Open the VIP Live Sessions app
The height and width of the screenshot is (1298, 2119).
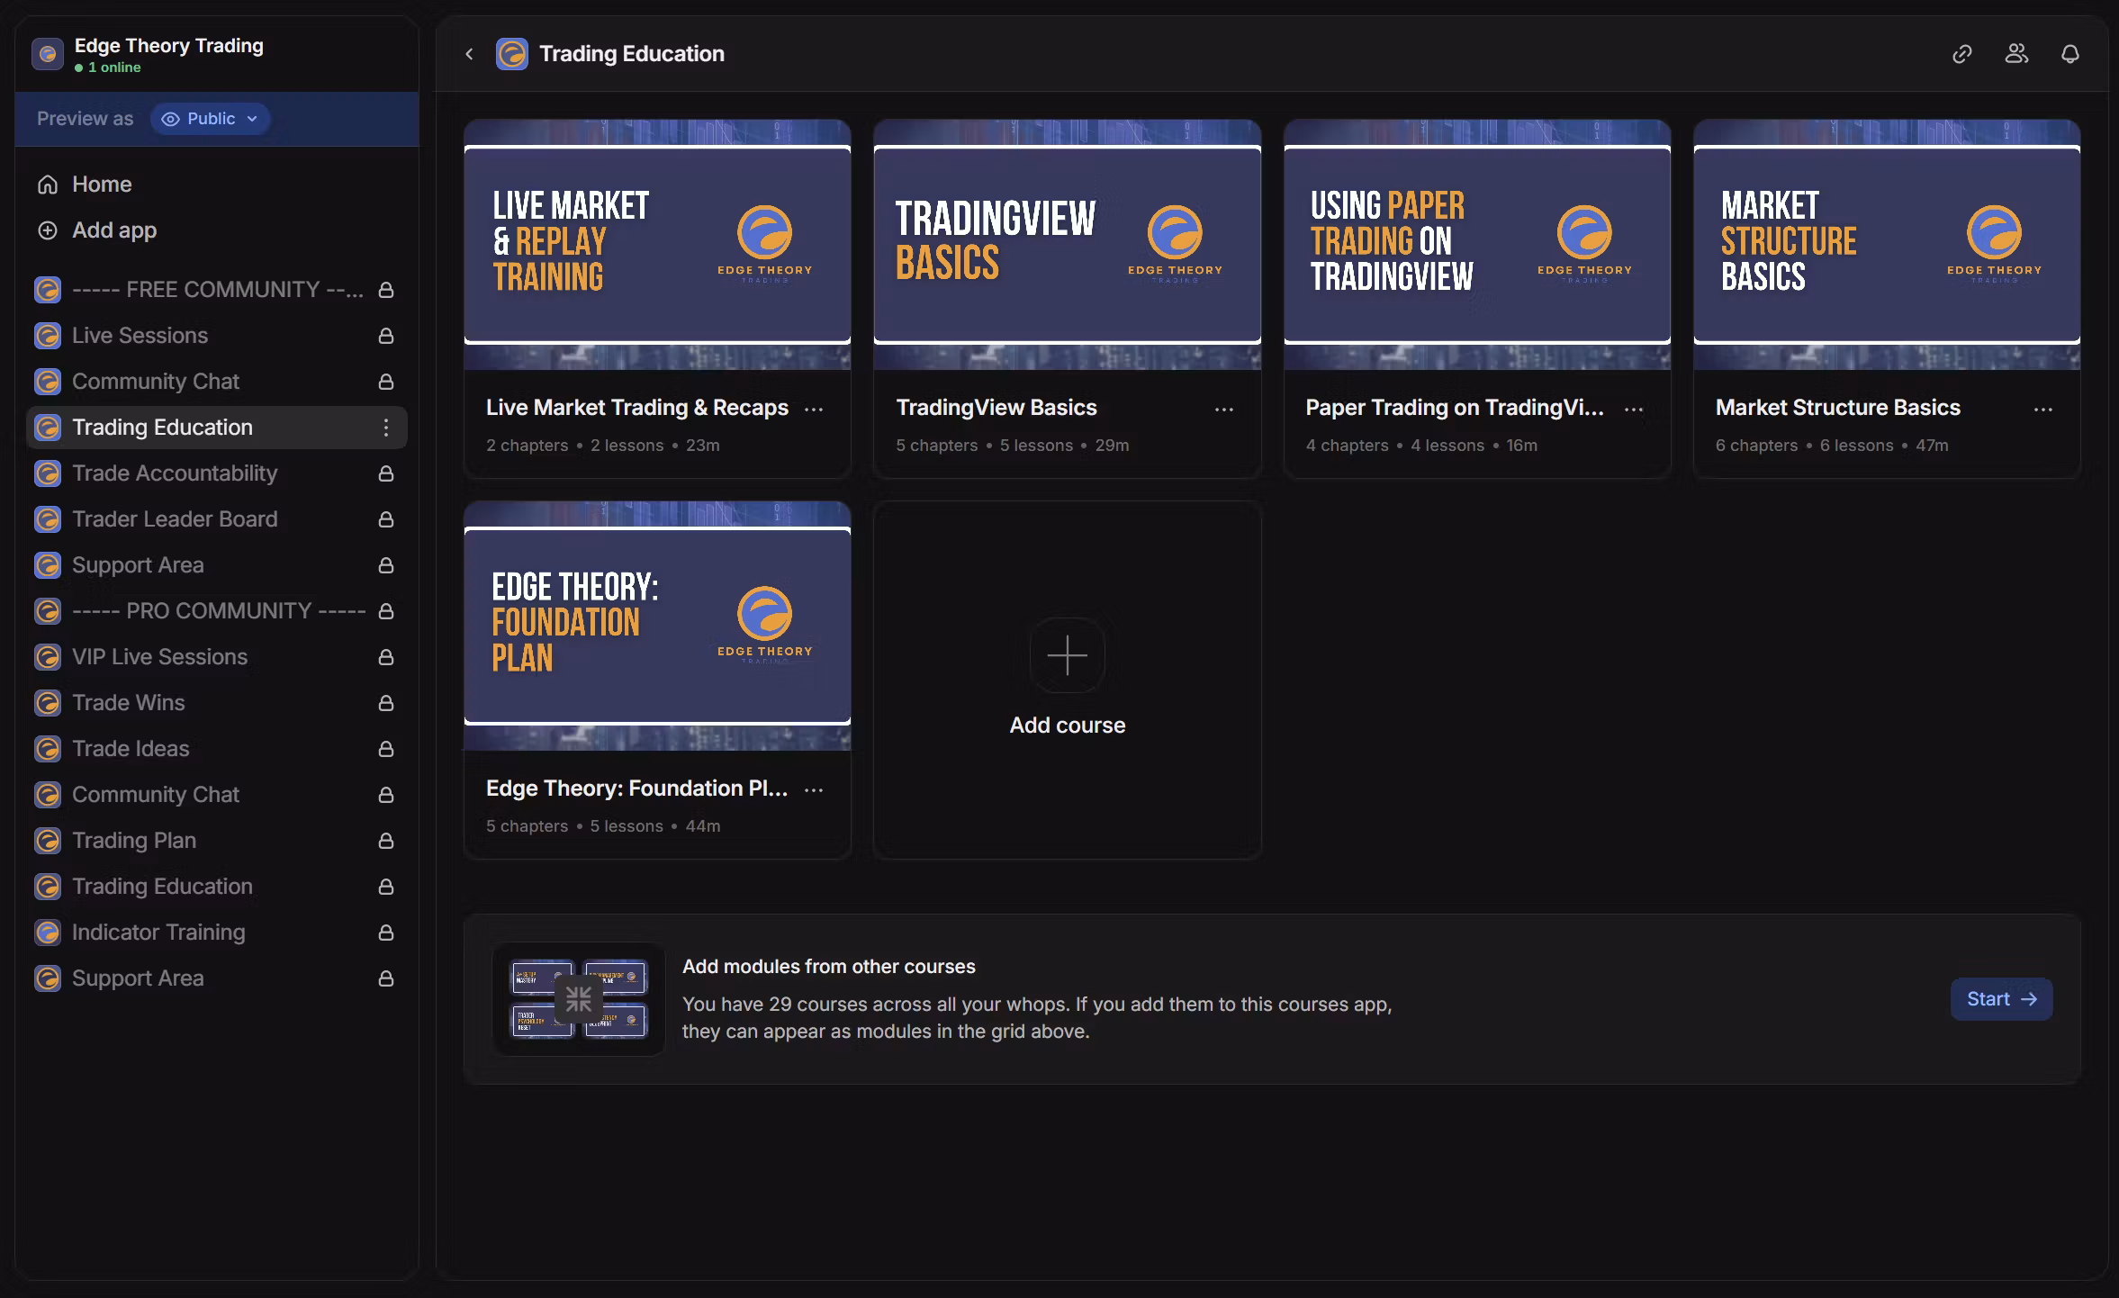tap(217, 657)
